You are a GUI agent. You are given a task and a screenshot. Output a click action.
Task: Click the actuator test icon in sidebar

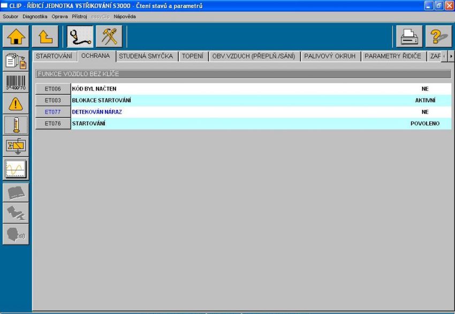[16, 146]
